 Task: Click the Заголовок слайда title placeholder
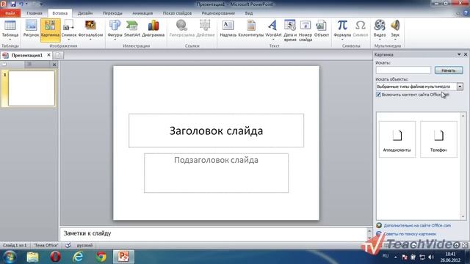coord(216,131)
